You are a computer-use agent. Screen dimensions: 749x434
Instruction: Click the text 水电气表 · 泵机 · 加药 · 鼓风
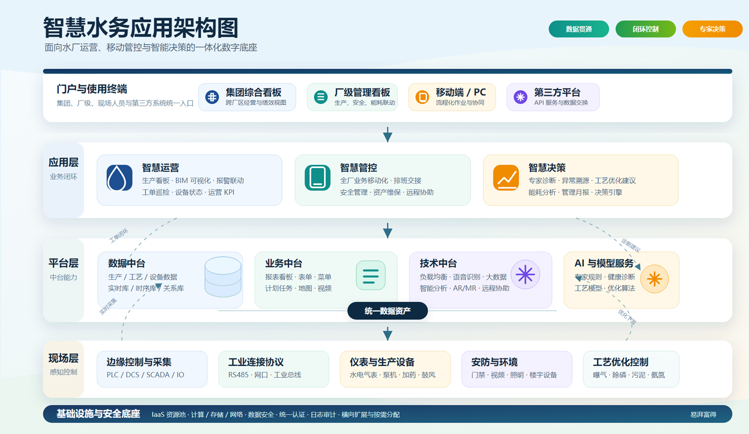(392, 375)
